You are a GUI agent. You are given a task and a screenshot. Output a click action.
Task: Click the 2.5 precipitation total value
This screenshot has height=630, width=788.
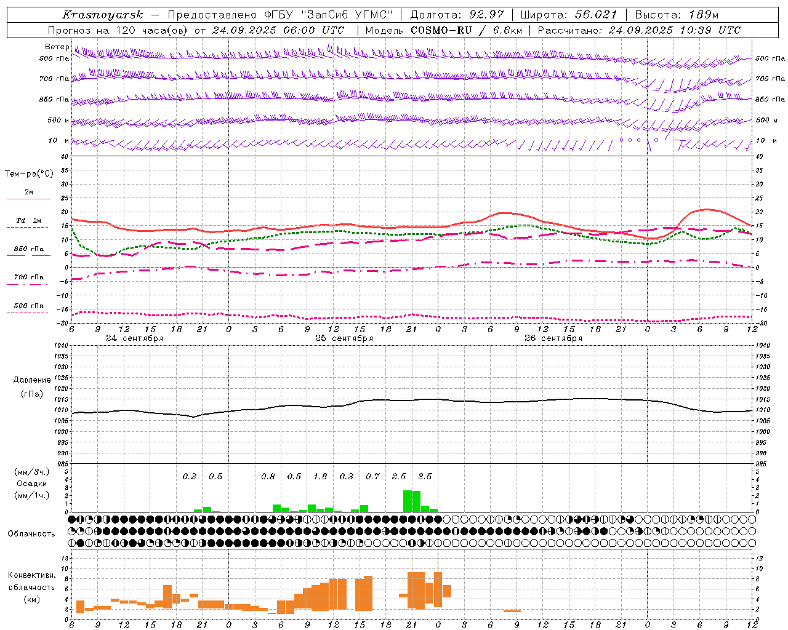coord(399,476)
